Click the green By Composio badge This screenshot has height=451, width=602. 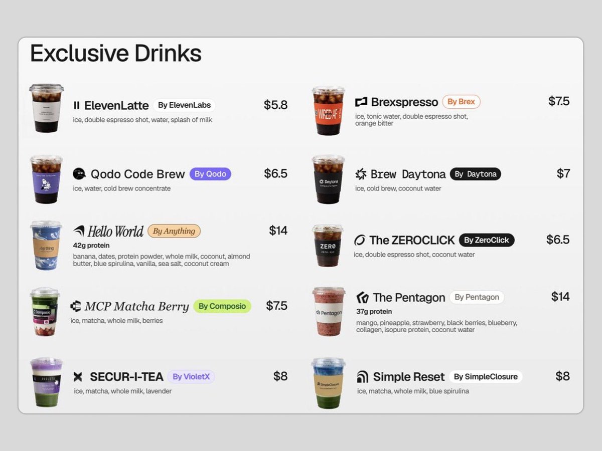pyautogui.click(x=222, y=306)
